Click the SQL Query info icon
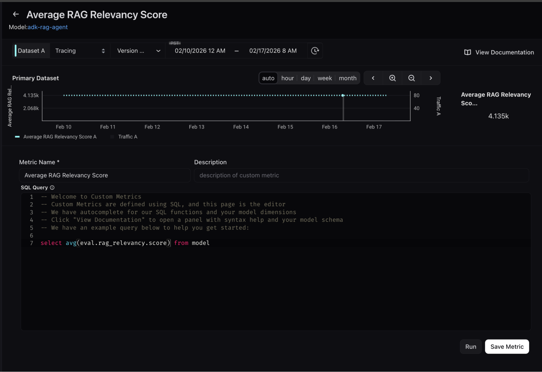The height and width of the screenshot is (372, 542). coord(52,188)
